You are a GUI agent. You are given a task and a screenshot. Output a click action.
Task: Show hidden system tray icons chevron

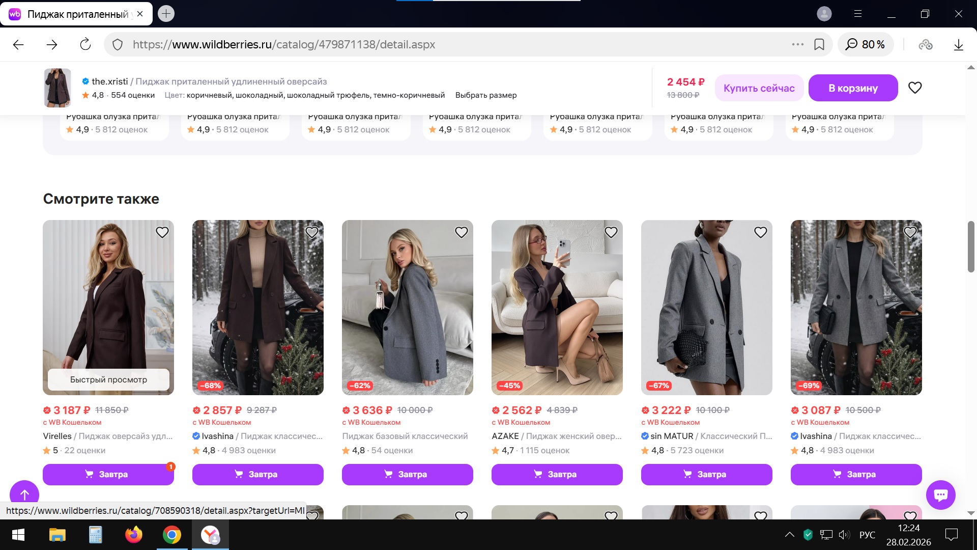(x=789, y=535)
